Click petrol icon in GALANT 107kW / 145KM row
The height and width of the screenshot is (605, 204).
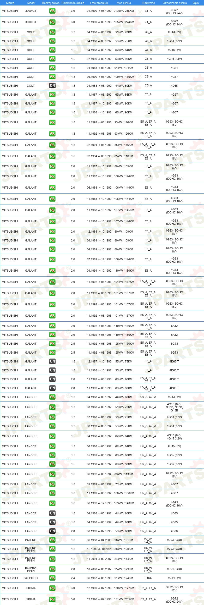[x=52, y=210]
